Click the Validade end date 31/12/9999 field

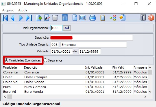pos(90,52)
